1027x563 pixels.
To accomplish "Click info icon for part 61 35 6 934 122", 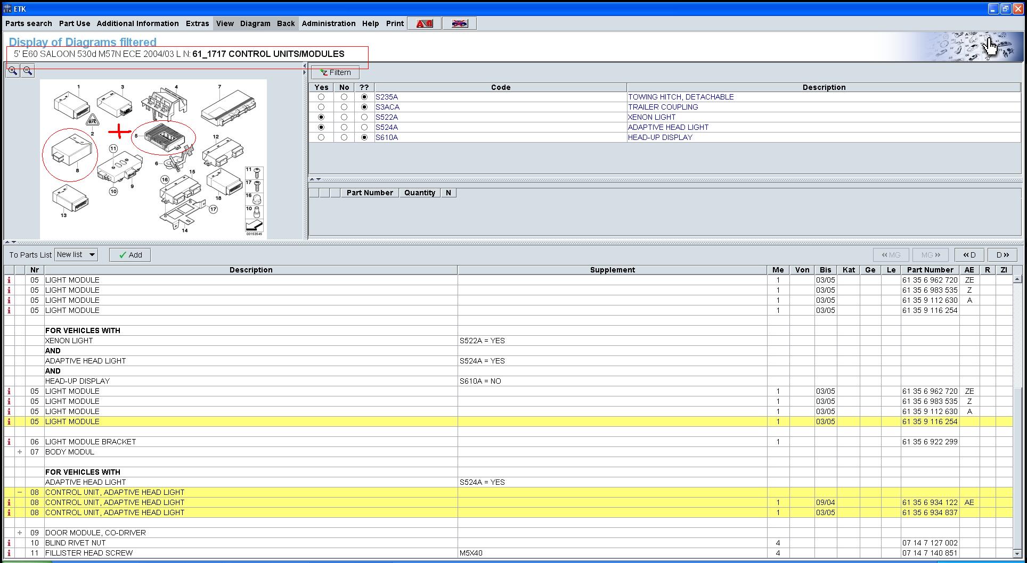I will 9,502.
